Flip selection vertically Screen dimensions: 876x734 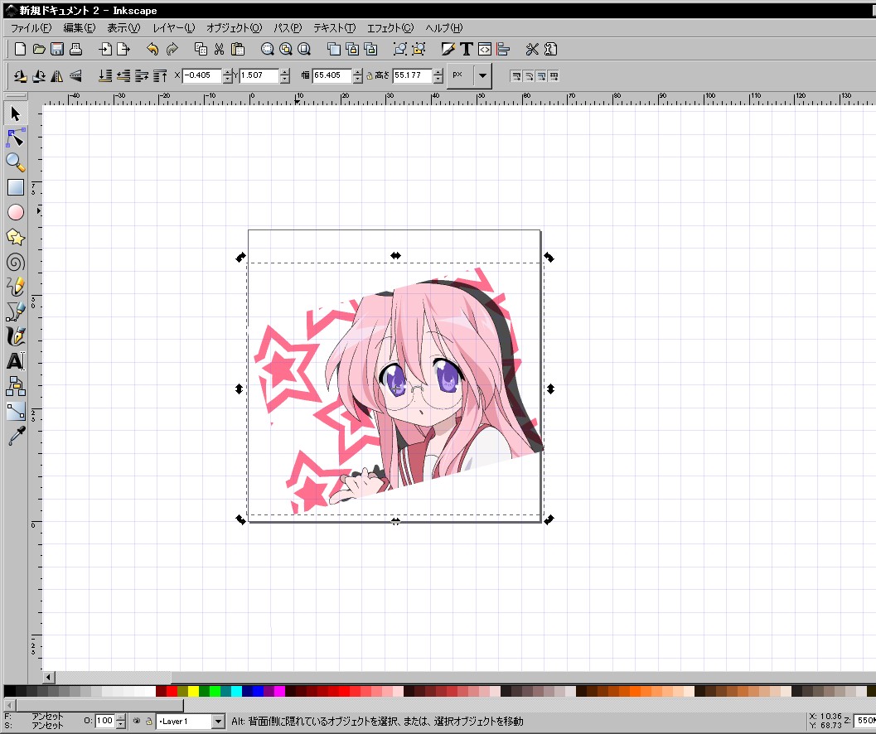click(x=75, y=75)
